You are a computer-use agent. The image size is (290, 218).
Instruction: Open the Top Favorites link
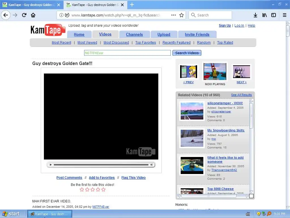pos(146,43)
